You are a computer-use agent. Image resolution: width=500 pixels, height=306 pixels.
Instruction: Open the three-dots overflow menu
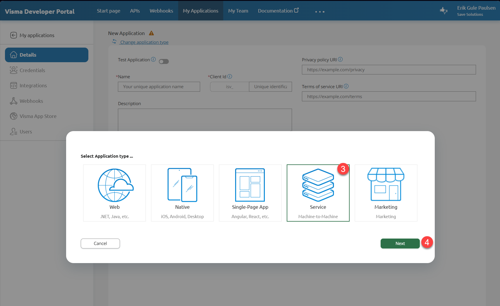tap(320, 12)
